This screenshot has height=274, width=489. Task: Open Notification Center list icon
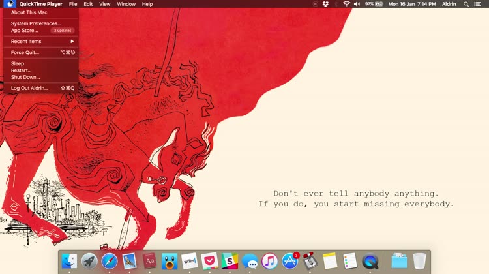[x=477, y=4]
